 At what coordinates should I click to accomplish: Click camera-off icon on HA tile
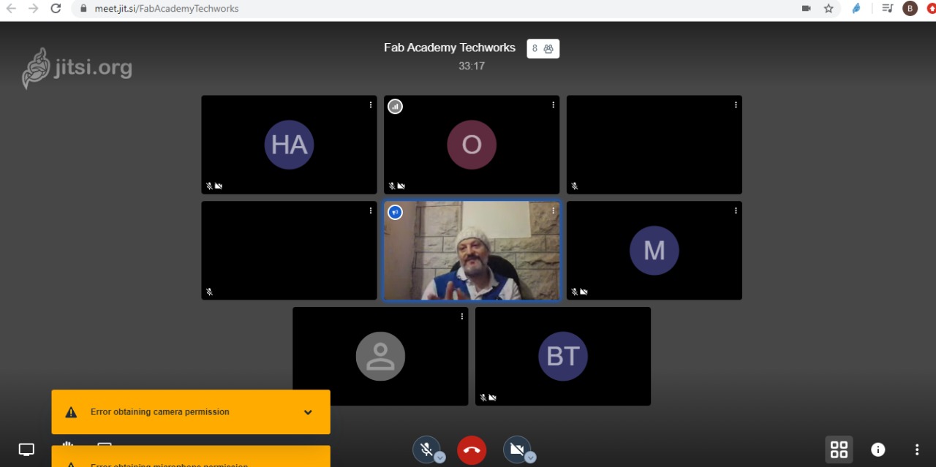(x=219, y=186)
